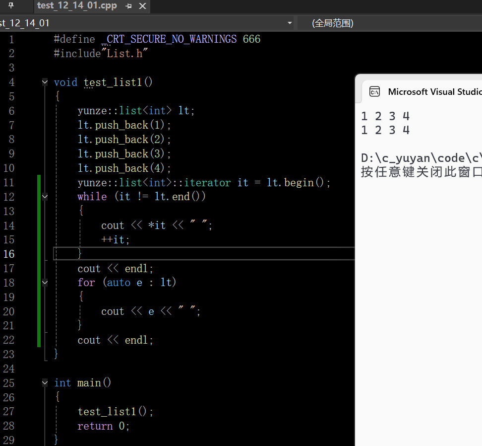Click the auto keyword in the for loop
This screenshot has height=446, width=482.
119,283
